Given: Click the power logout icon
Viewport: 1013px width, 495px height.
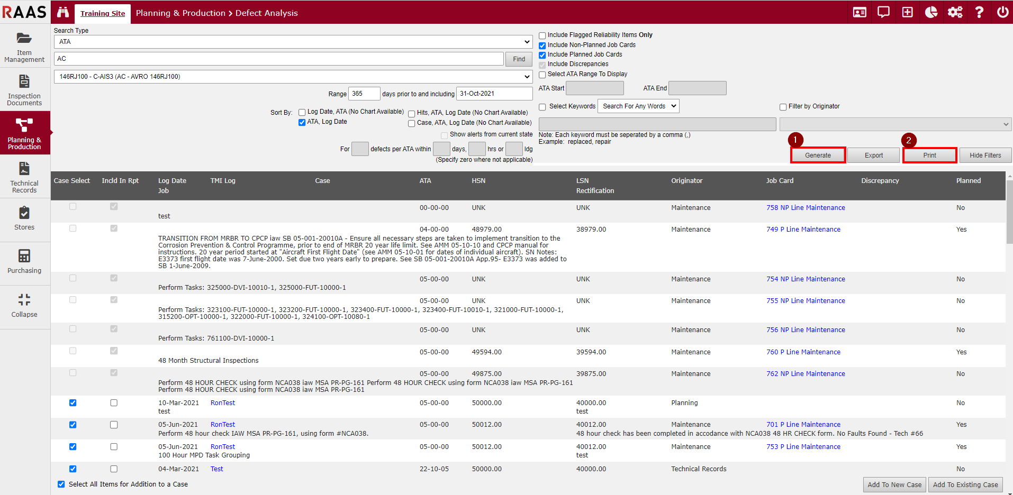Looking at the screenshot, I should (1002, 12).
